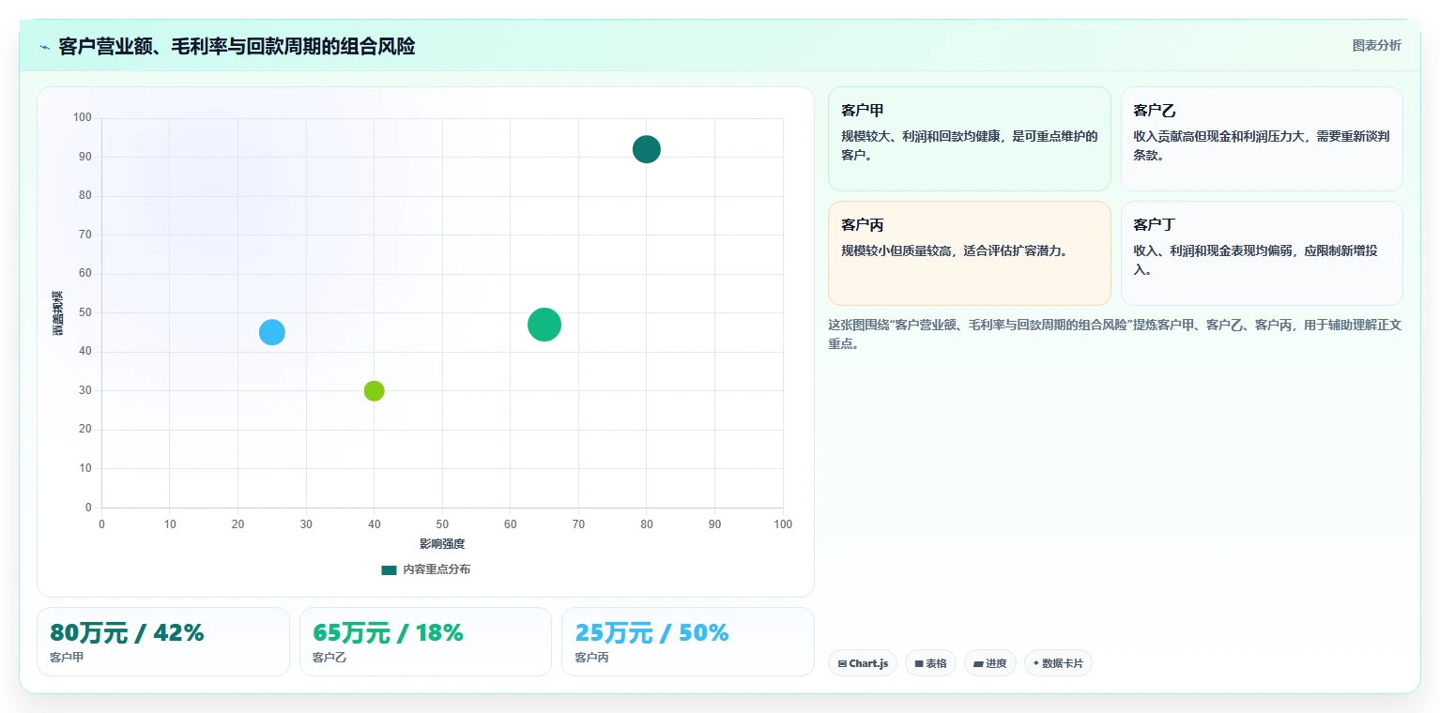Viewport: 1440px width, 713px height.
Task: Click the icon in the 表格 tag
Action: tap(919, 664)
